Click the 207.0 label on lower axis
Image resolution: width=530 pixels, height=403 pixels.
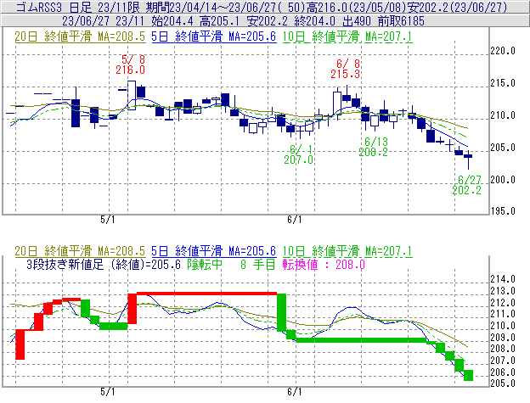coord(503,361)
